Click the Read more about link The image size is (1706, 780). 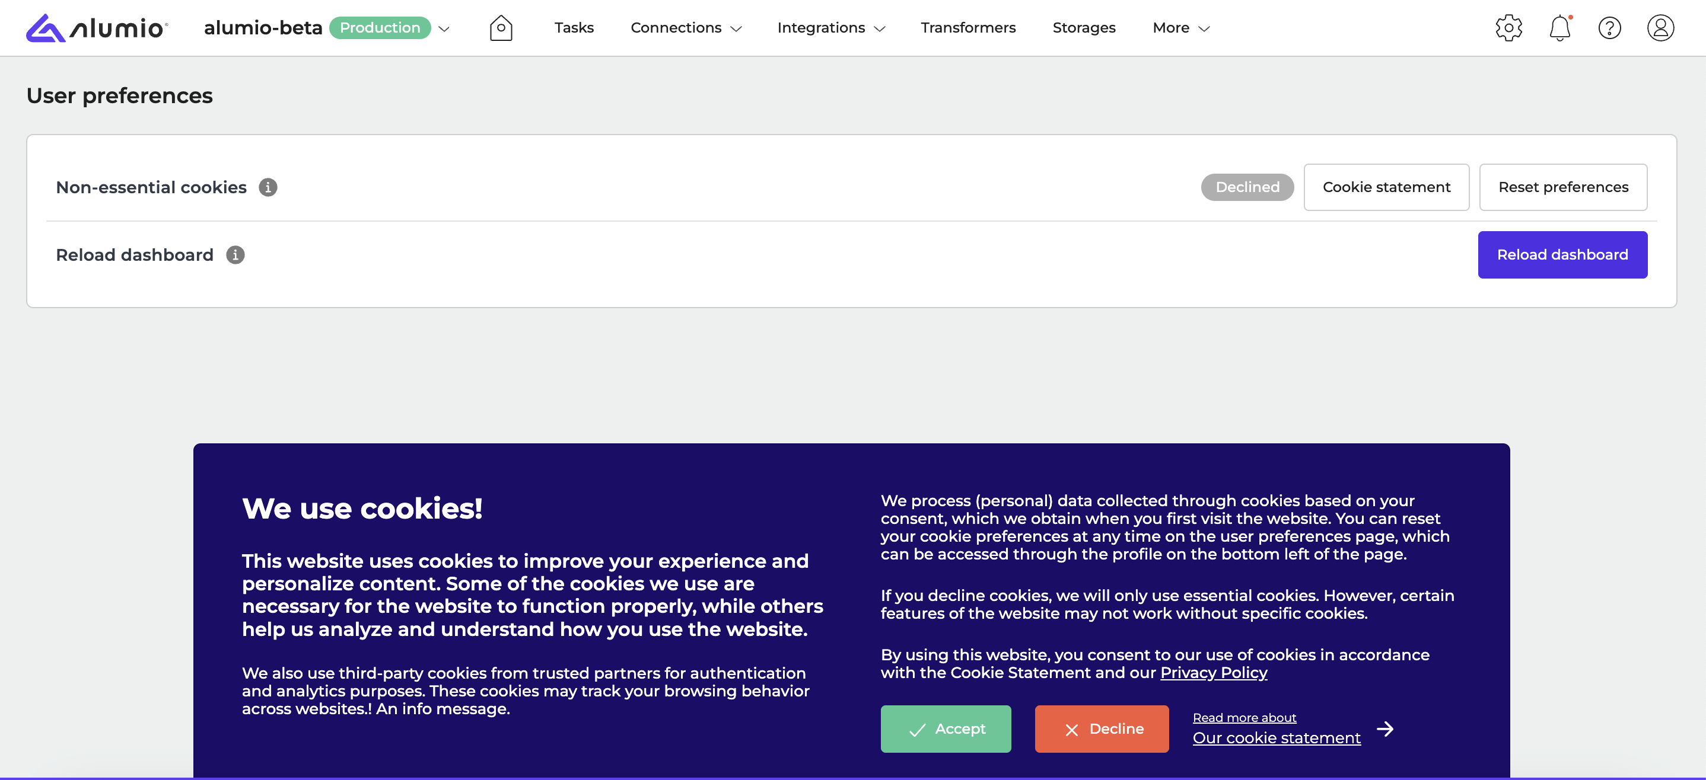[x=1244, y=717]
